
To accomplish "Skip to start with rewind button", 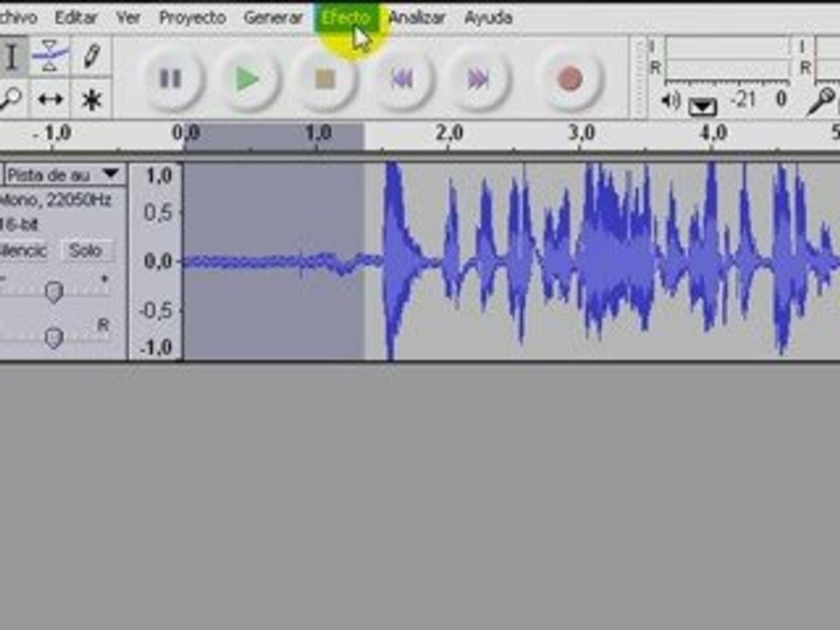I will pyautogui.click(x=402, y=79).
